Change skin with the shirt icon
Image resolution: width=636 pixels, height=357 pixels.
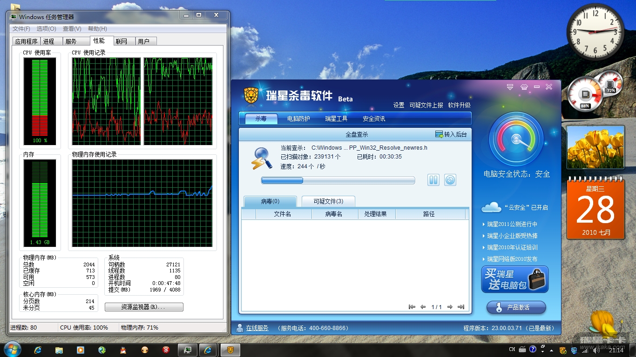click(x=524, y=87)
